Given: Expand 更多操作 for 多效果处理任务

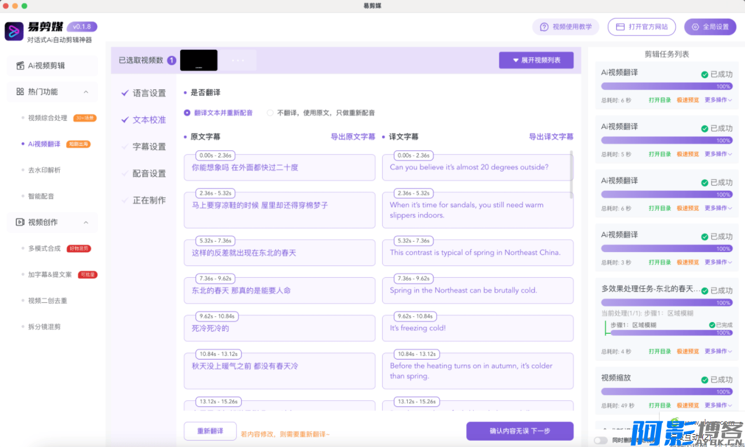Looking at the screenshot, I should (718, 351).
